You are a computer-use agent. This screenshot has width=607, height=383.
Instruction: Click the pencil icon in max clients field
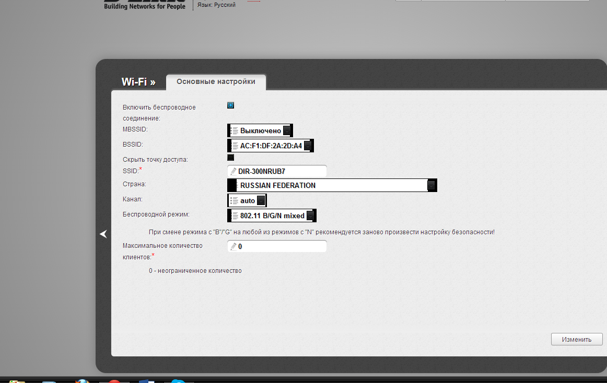[234, 246]
